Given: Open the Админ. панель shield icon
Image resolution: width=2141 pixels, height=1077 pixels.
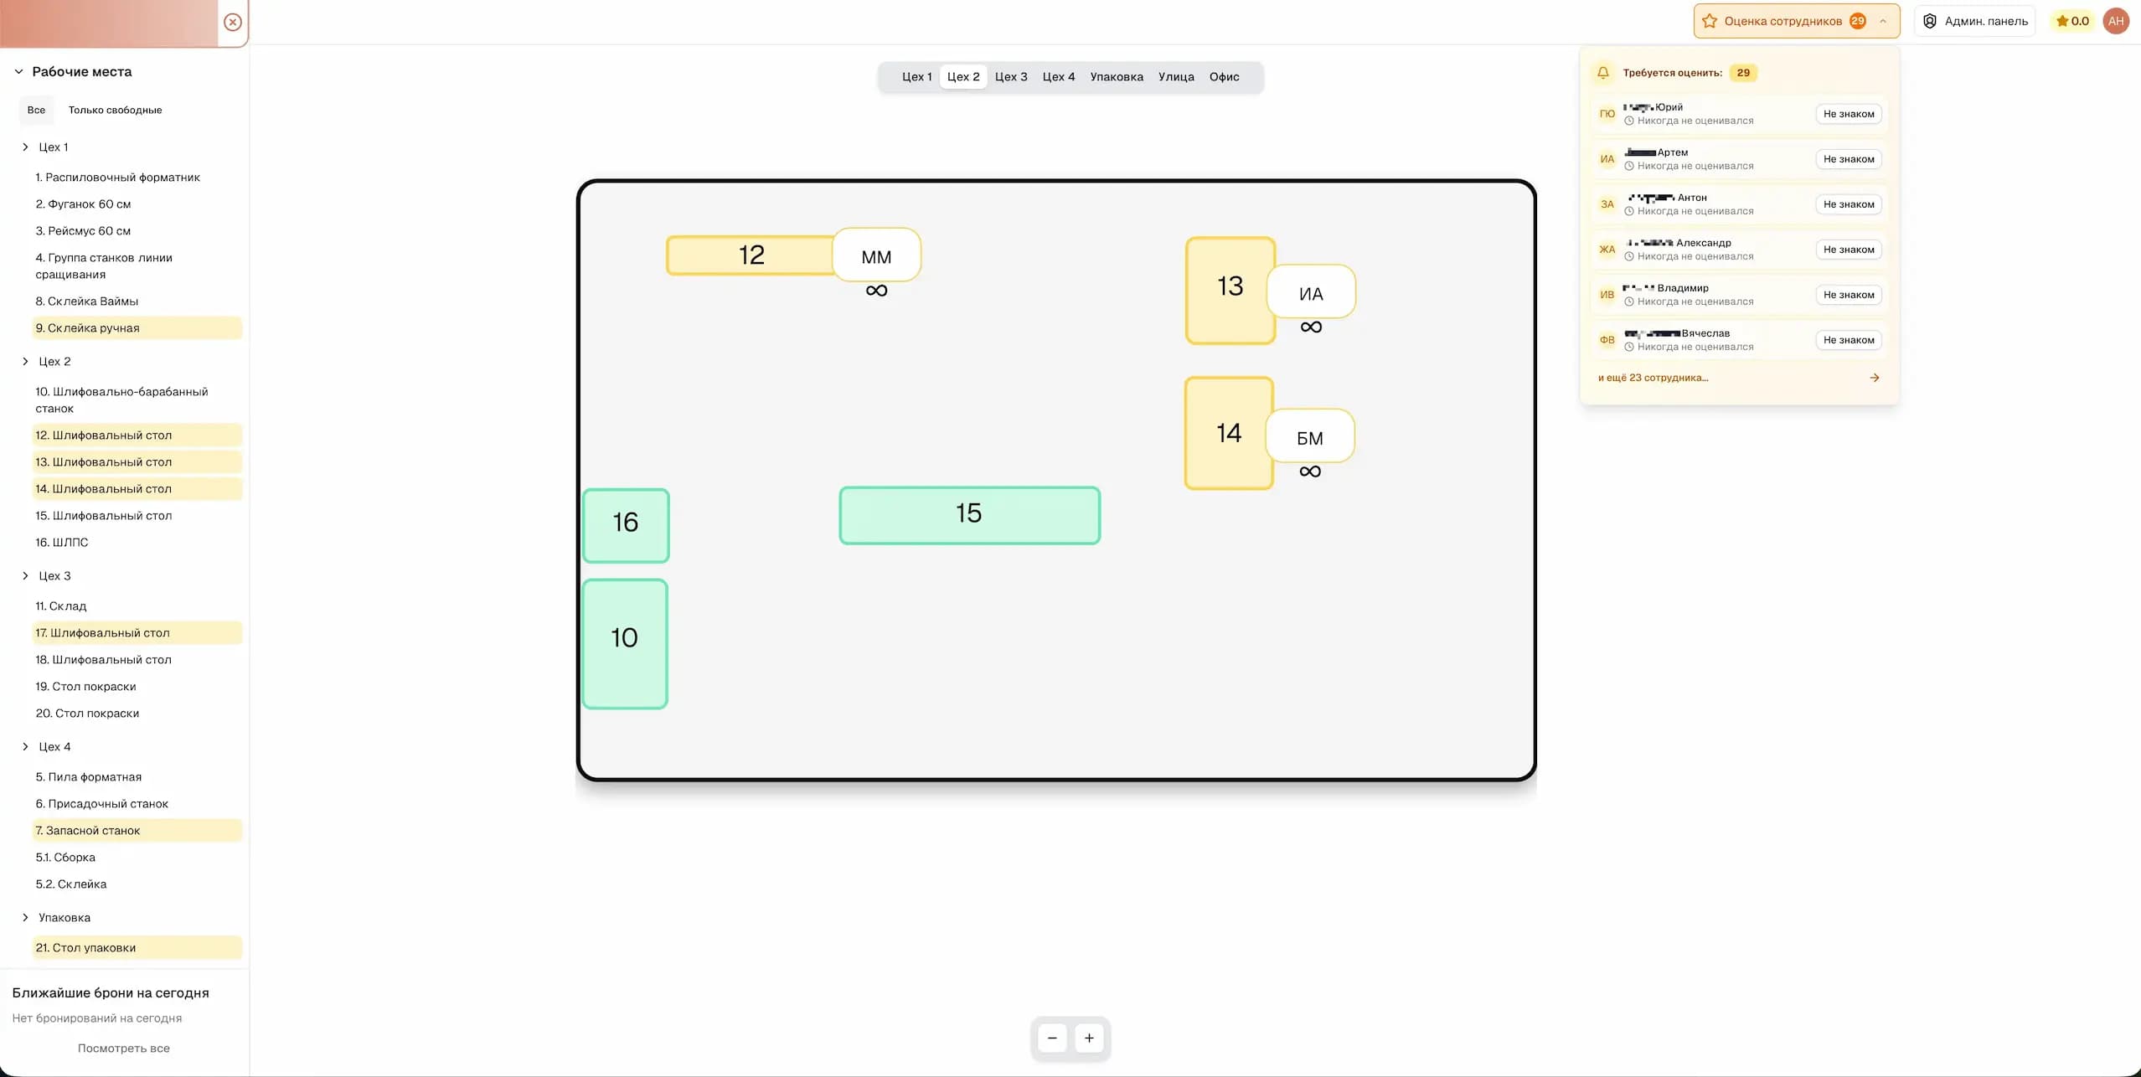Looking at the screenshot, I should (x=1929, y=21).
